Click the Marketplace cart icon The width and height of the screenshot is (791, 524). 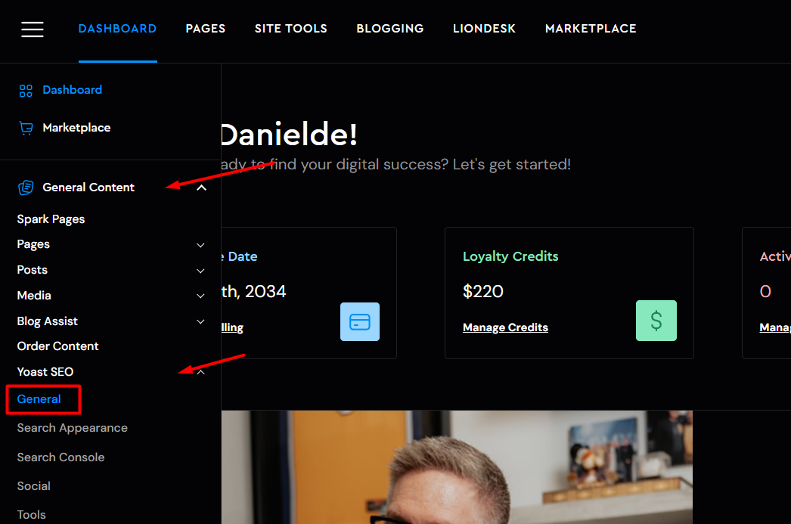coord(26,128)
